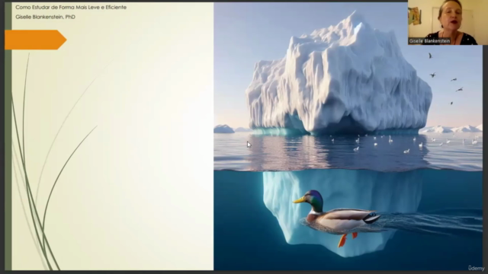Click the author line 'Giselle Blankenstein, PhD'
Image resolution: width=488 pixels, height=274 pixels.
click(46, 17)
